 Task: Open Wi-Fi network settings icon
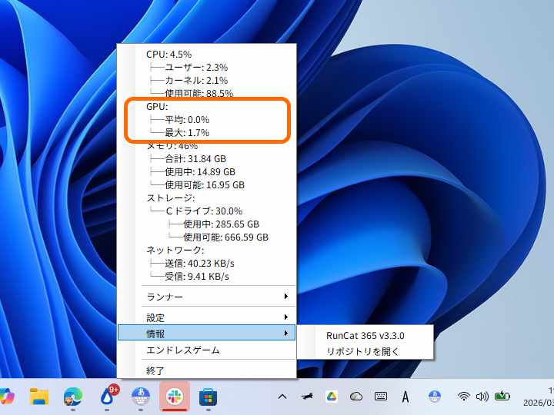point(463,397)
